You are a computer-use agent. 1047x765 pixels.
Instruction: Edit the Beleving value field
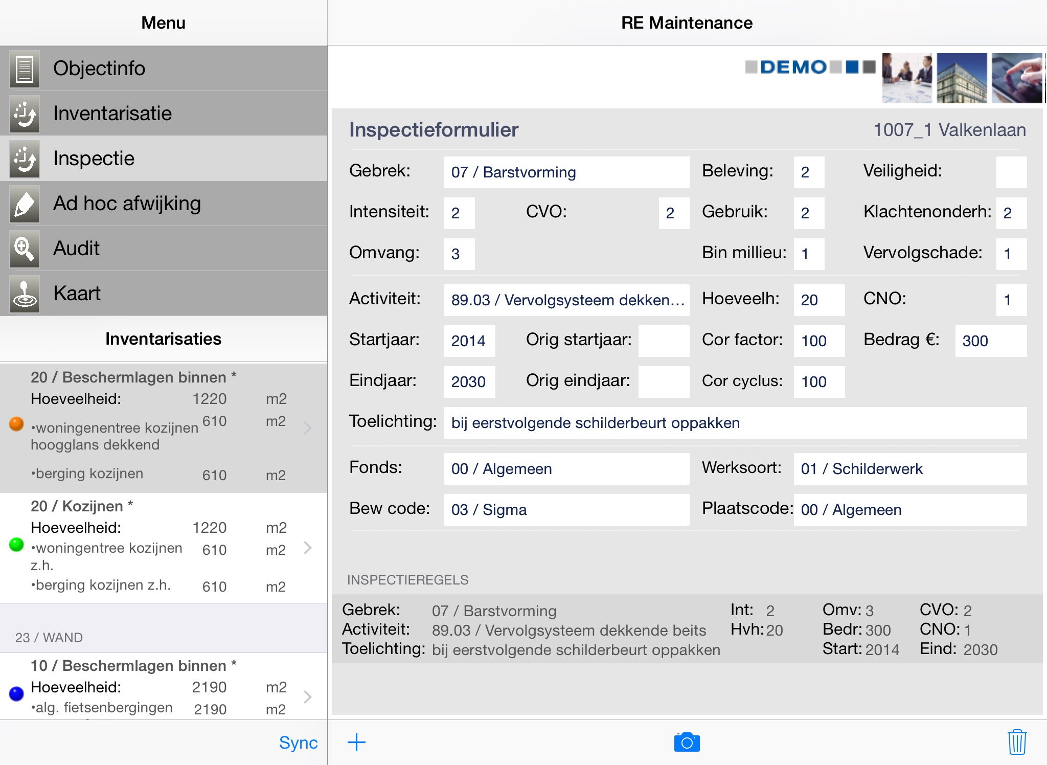point(809,172)
